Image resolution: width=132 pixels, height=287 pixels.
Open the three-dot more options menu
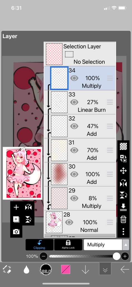(x=123, y=231)
